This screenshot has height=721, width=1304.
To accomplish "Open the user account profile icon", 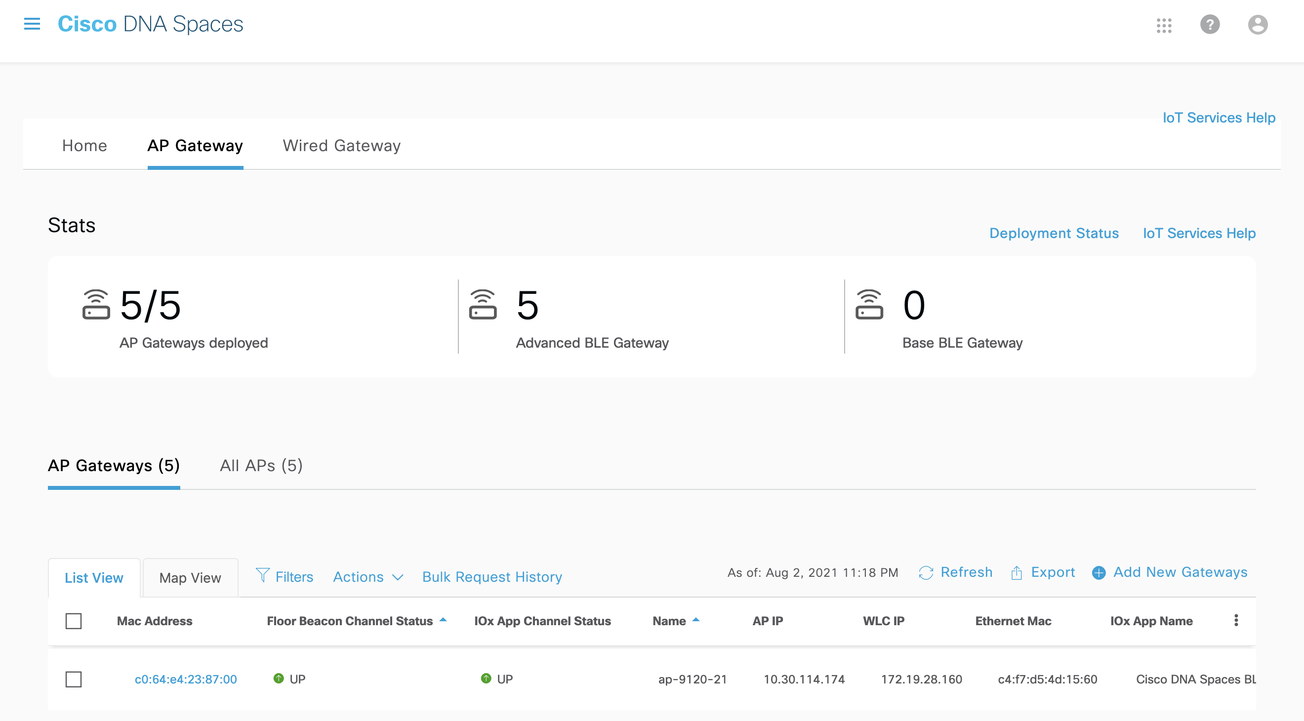I will pyautogui.click(x=1258, y=24).
